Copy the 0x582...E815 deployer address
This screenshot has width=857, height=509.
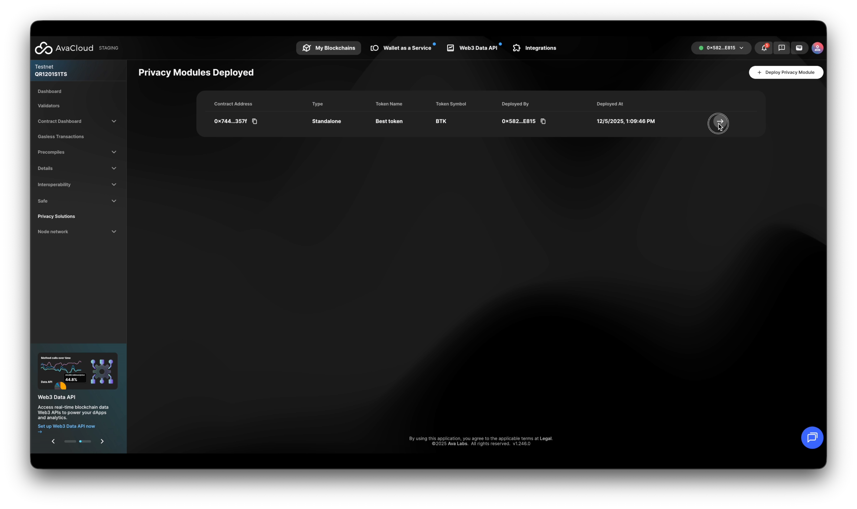(x=543, y=121)
